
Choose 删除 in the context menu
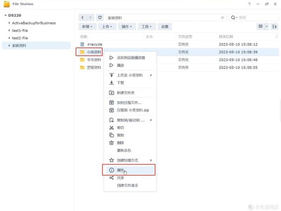click(x=131, y=143)
